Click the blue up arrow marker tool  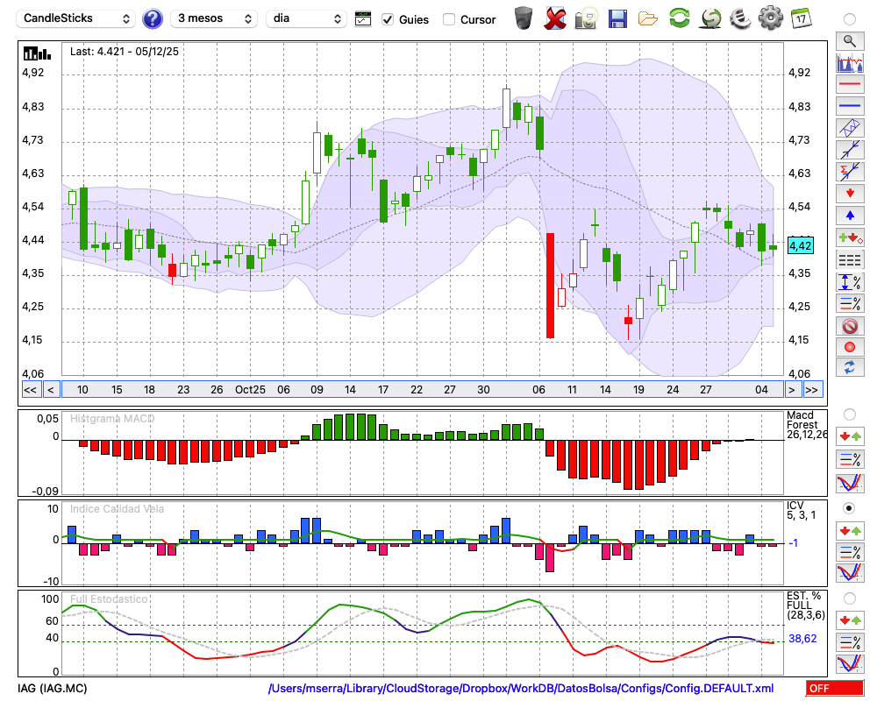point(850,216)
